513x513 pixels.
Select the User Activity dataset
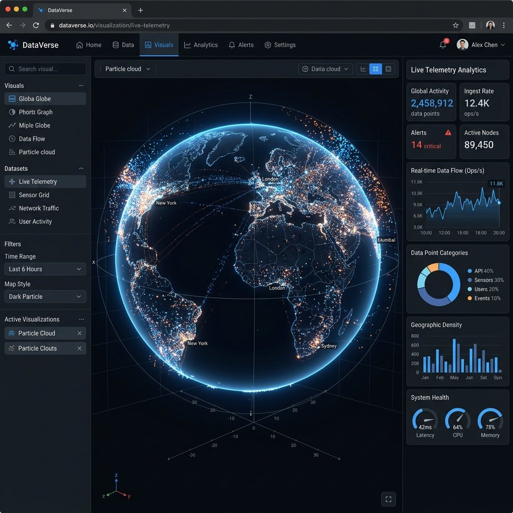[x=45, y=221]
